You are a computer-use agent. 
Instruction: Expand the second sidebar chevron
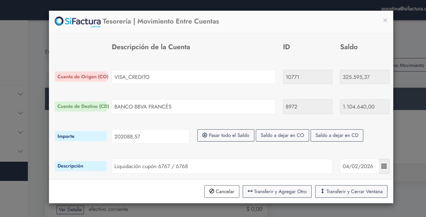[21, 113]
